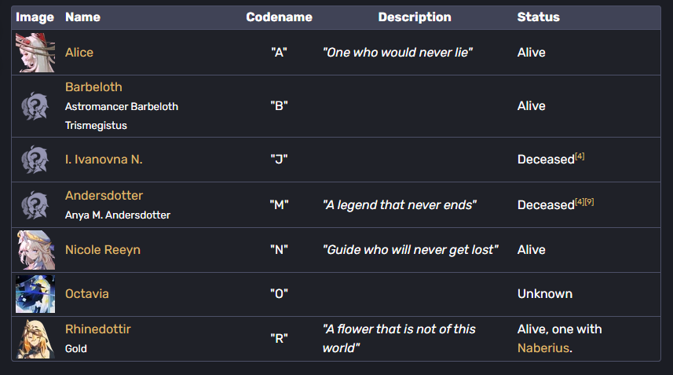The image size is (673, 375).
Task: Go to Nicole Reeyn's page link
Action: click(x=103, y=250)
